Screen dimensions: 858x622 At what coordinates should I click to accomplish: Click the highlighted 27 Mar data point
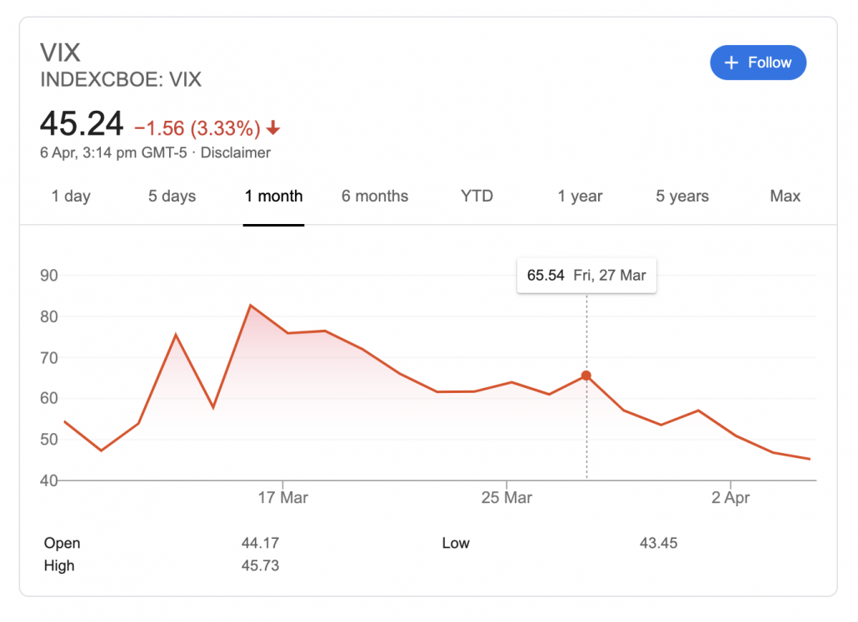tap(586, 376)
